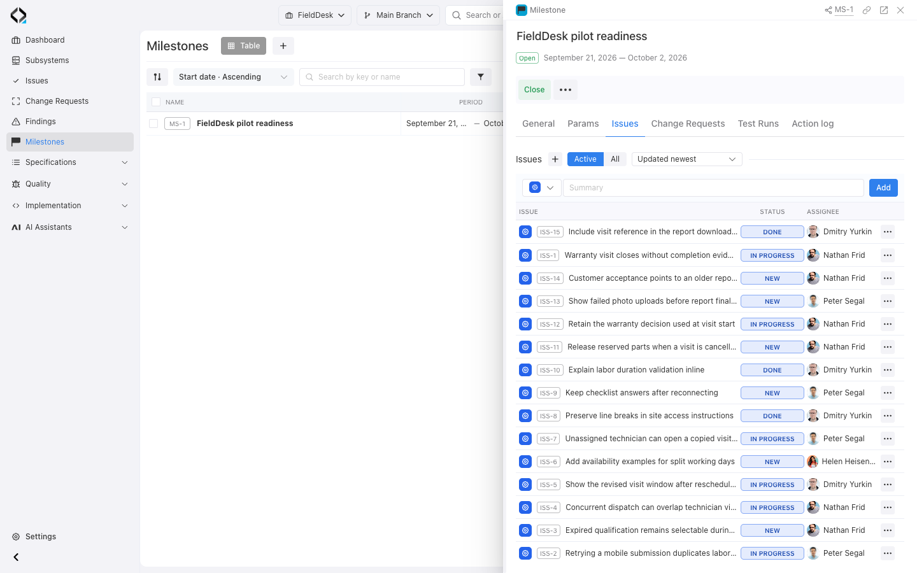Copy the milestone link icon

tap(867, 10)
